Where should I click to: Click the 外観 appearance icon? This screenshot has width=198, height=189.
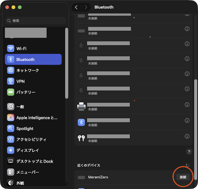[11, 183]
